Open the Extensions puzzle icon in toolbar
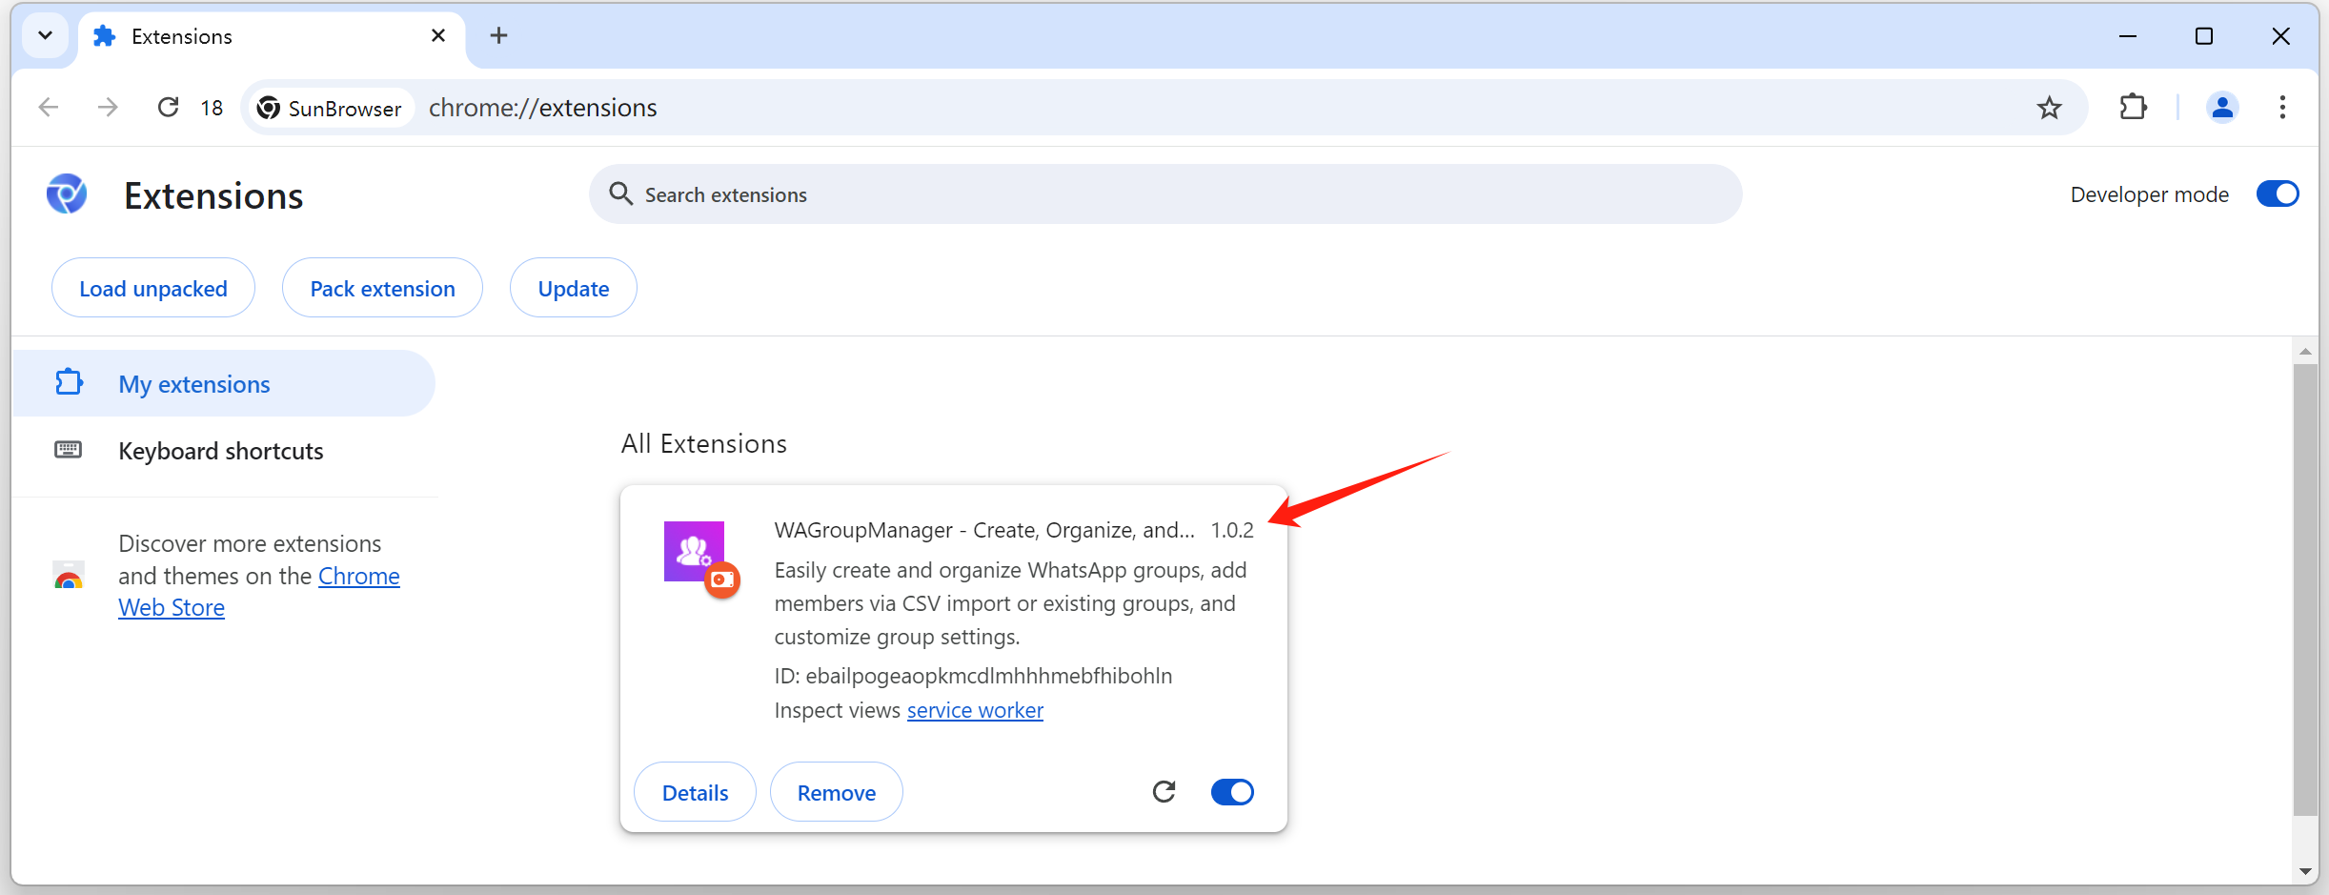 2133,108
